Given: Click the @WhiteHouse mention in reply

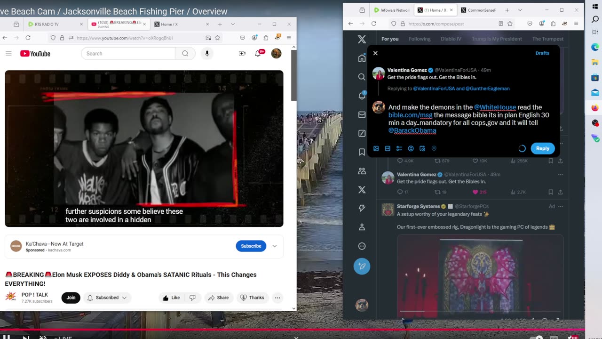Looking at the screenshot, I should pyautogui.click(x=495, y=107).
